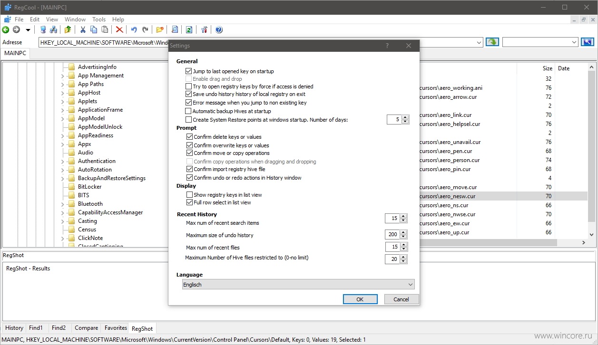Click the RegCool application icon in the menu bar
The height and width of the screenshot is (345, 598).
point(8,19)
